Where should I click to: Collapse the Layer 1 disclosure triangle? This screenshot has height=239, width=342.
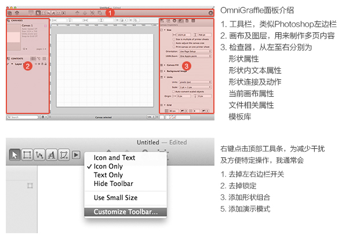(x=12, y=64)
